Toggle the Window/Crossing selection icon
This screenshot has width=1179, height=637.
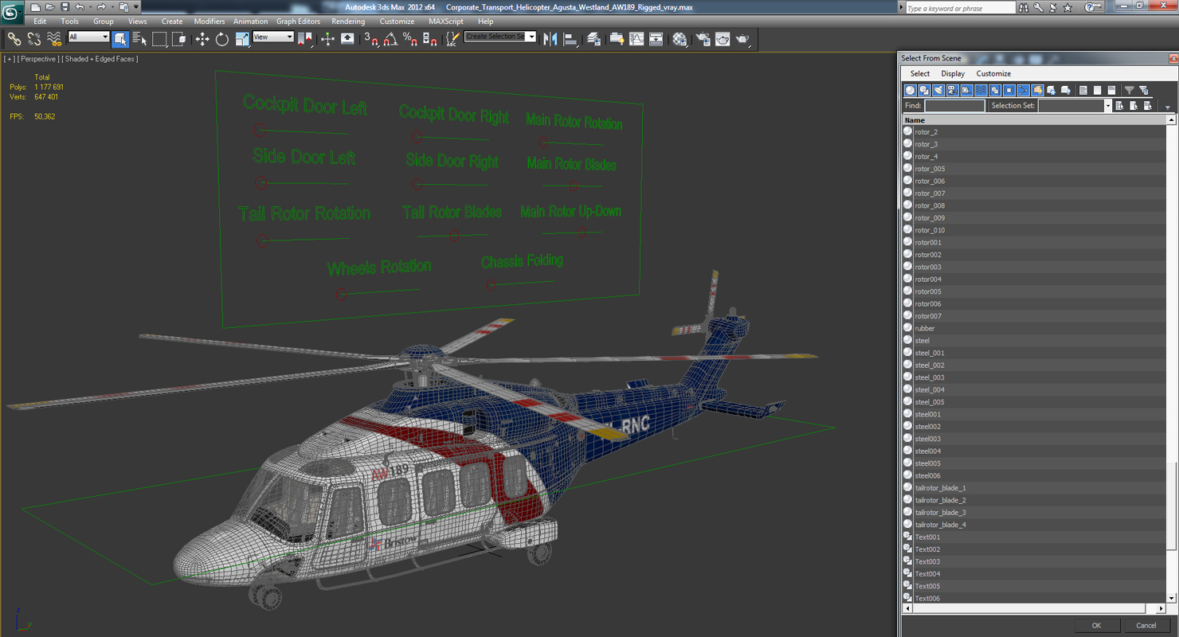179,39
